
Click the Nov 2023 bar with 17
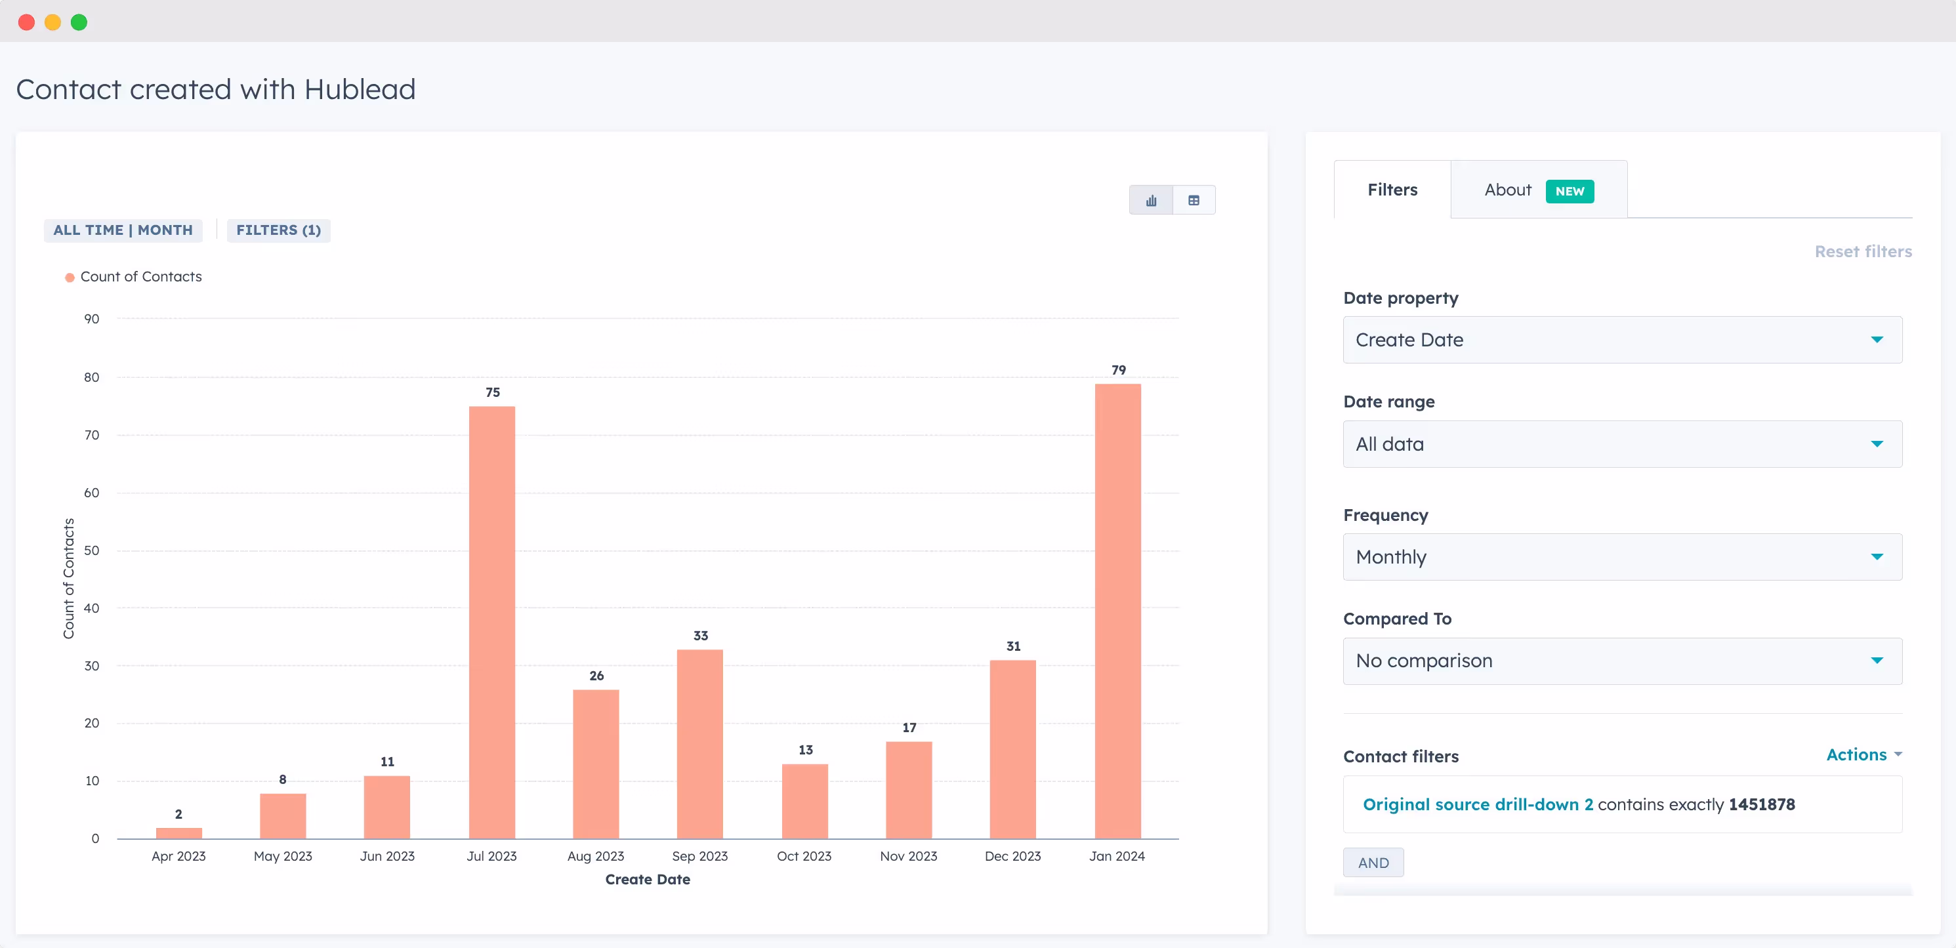(909, 790)
